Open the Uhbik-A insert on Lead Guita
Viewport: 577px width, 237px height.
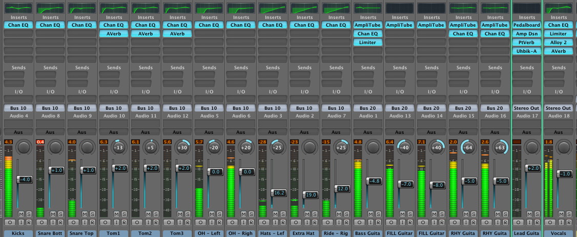pos(526,51)
